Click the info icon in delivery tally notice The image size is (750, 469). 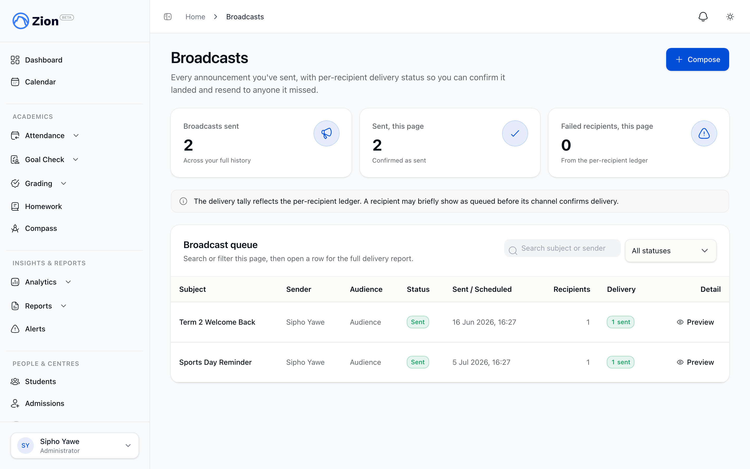184,201
